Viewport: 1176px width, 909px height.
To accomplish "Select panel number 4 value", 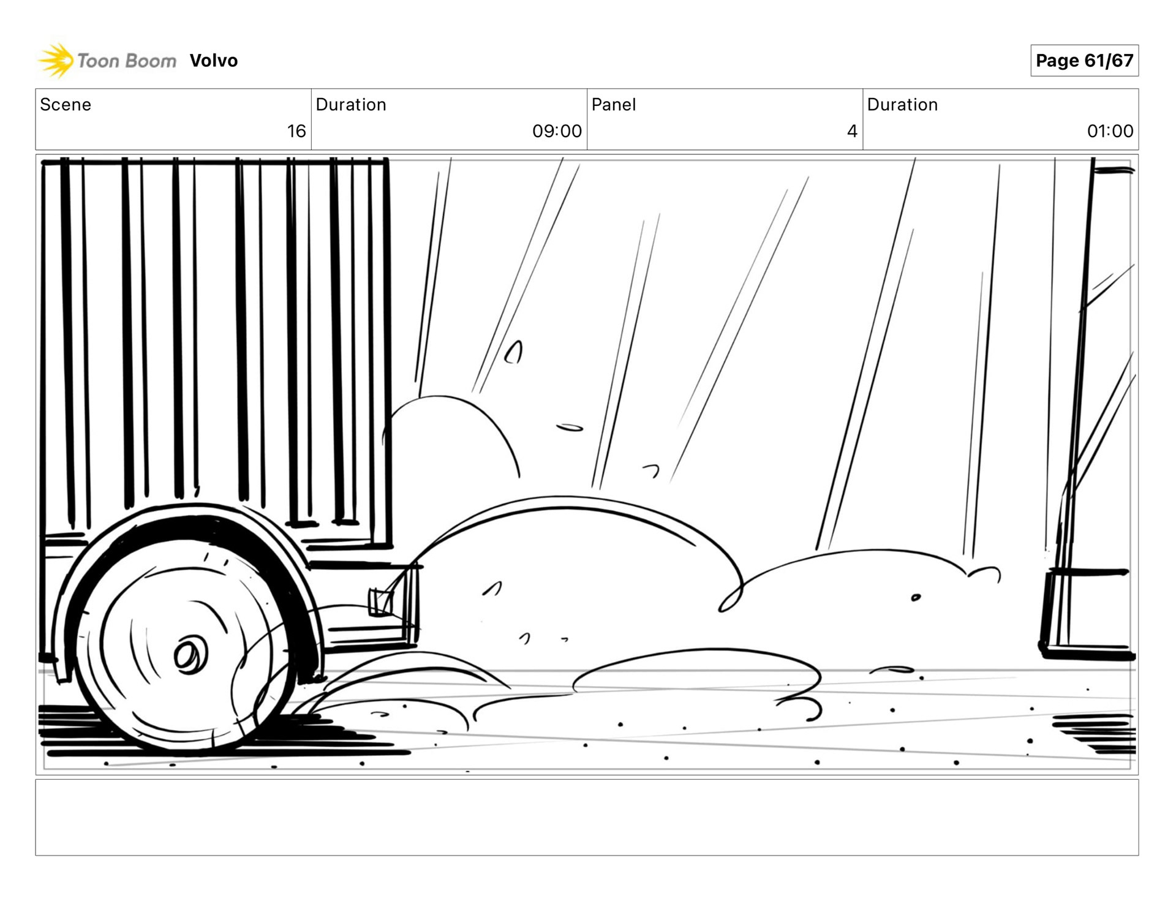I will (x=851, y=131).
